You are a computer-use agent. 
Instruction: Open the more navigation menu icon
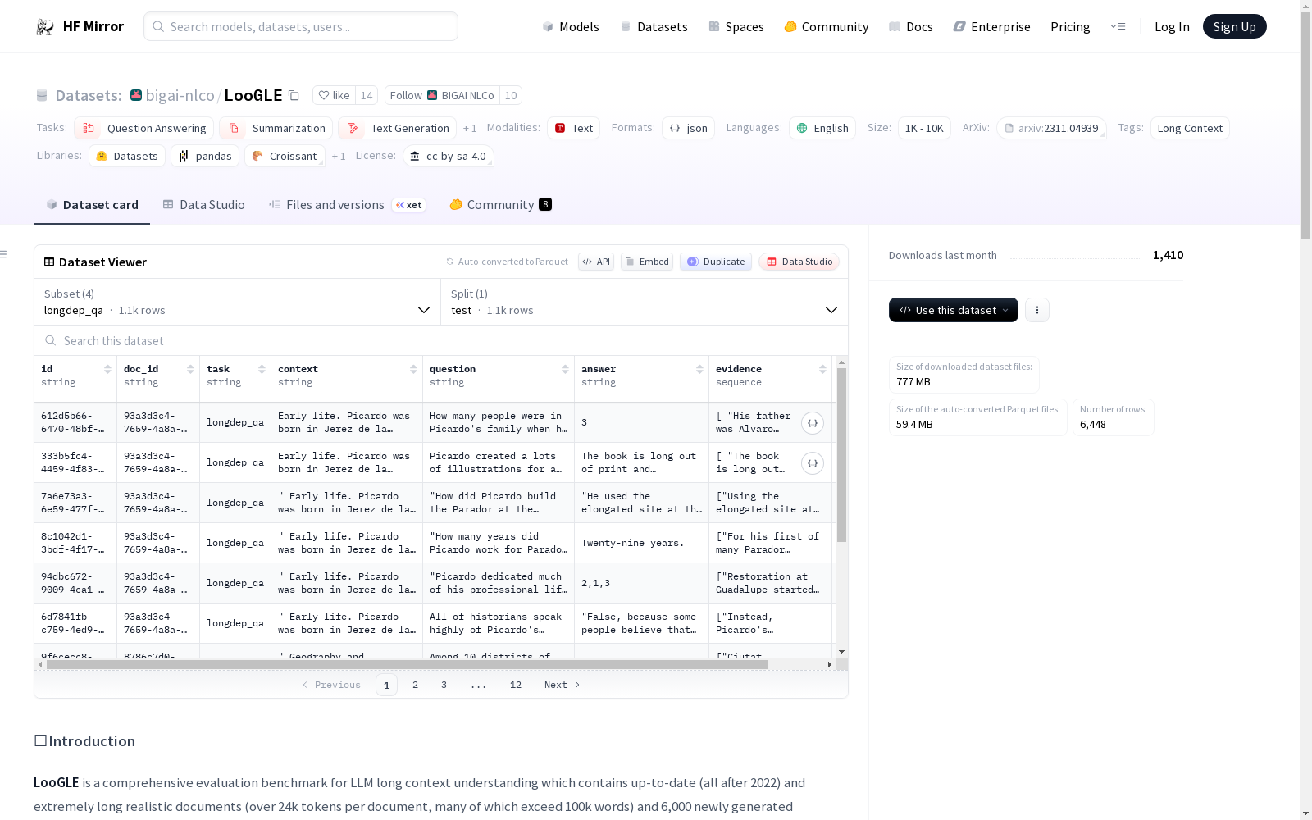1118,26
